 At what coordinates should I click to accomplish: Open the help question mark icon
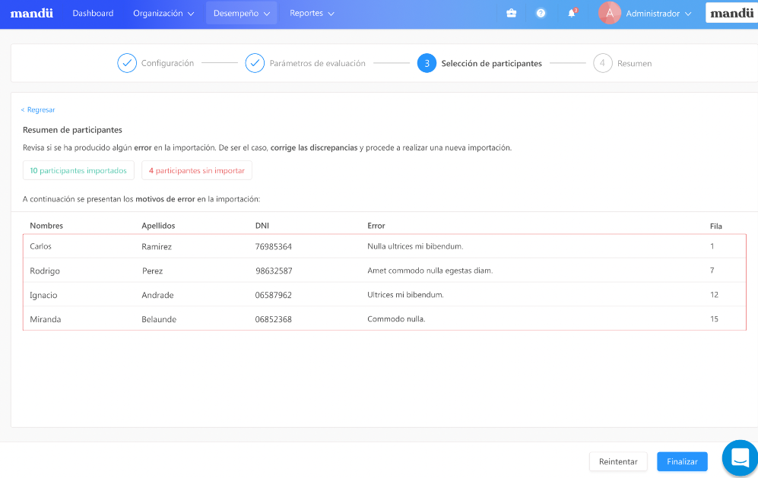click(541, 14)
